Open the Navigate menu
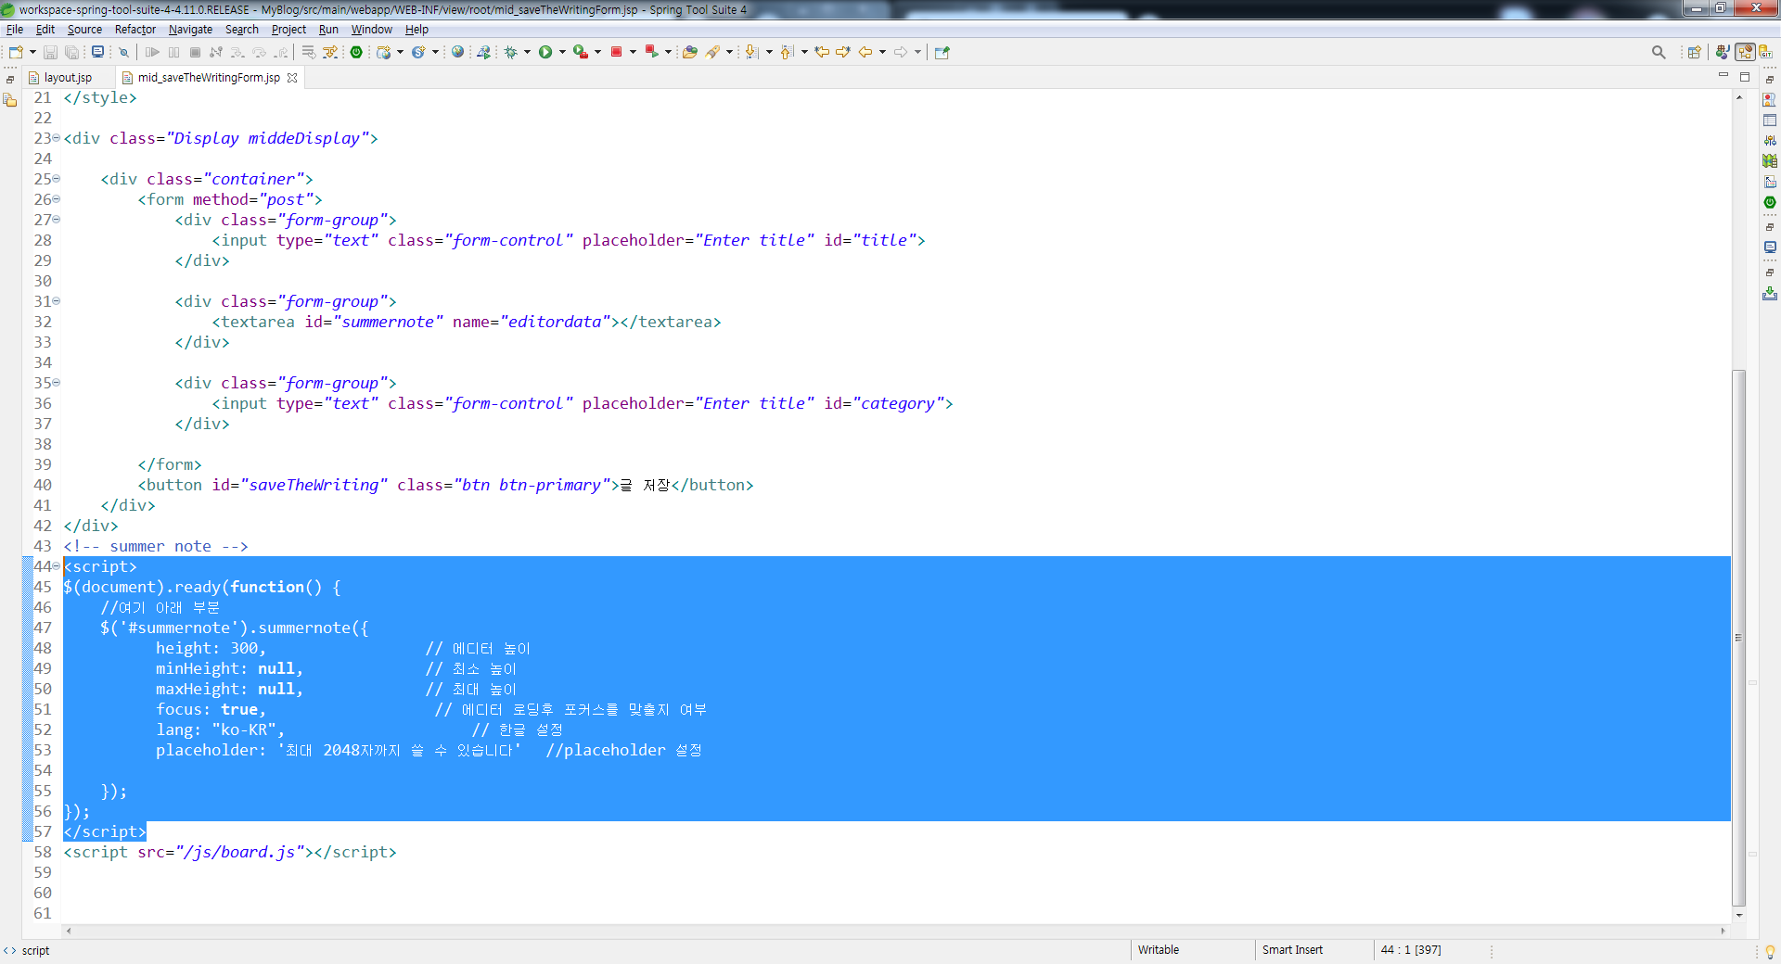Screen dimensions: 1781x964 tap(190, 30)
